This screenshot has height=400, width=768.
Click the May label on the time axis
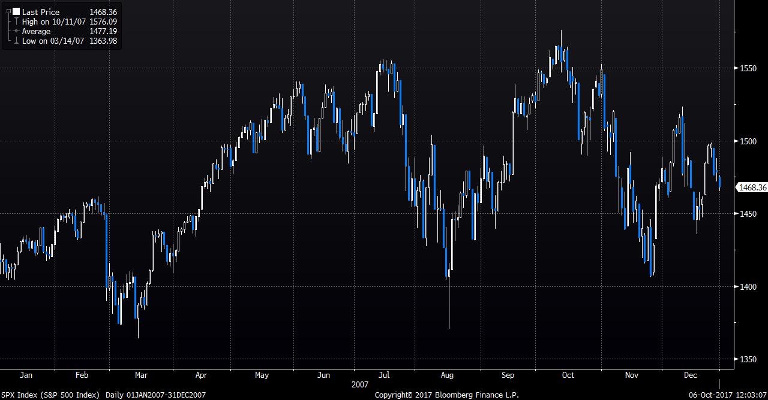point(262,375)
